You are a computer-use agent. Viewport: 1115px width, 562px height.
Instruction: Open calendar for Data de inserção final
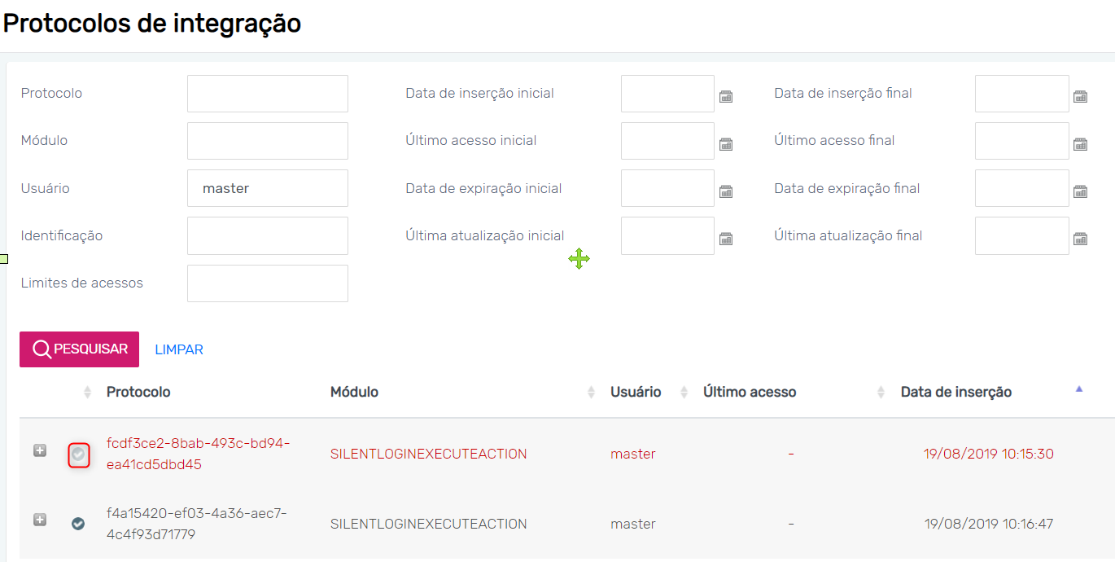(1080, 97)
